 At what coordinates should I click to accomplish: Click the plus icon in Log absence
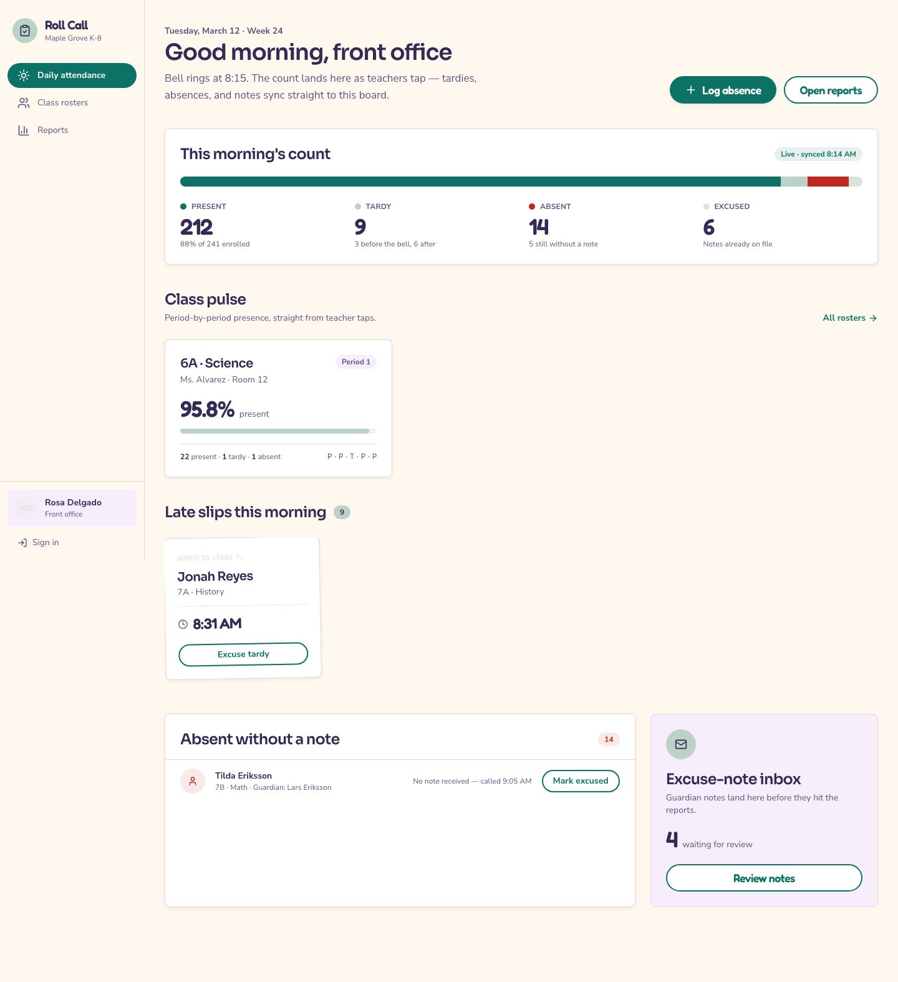[x=691, y=90]
